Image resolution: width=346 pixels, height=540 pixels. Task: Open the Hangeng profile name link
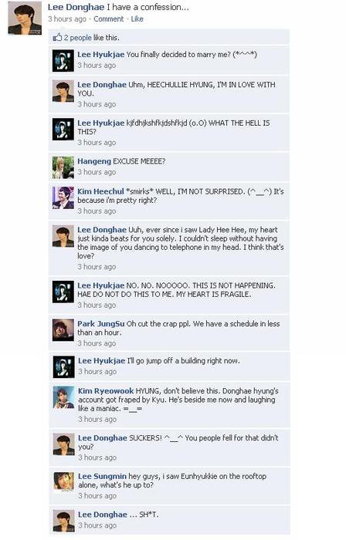point(94,161)
